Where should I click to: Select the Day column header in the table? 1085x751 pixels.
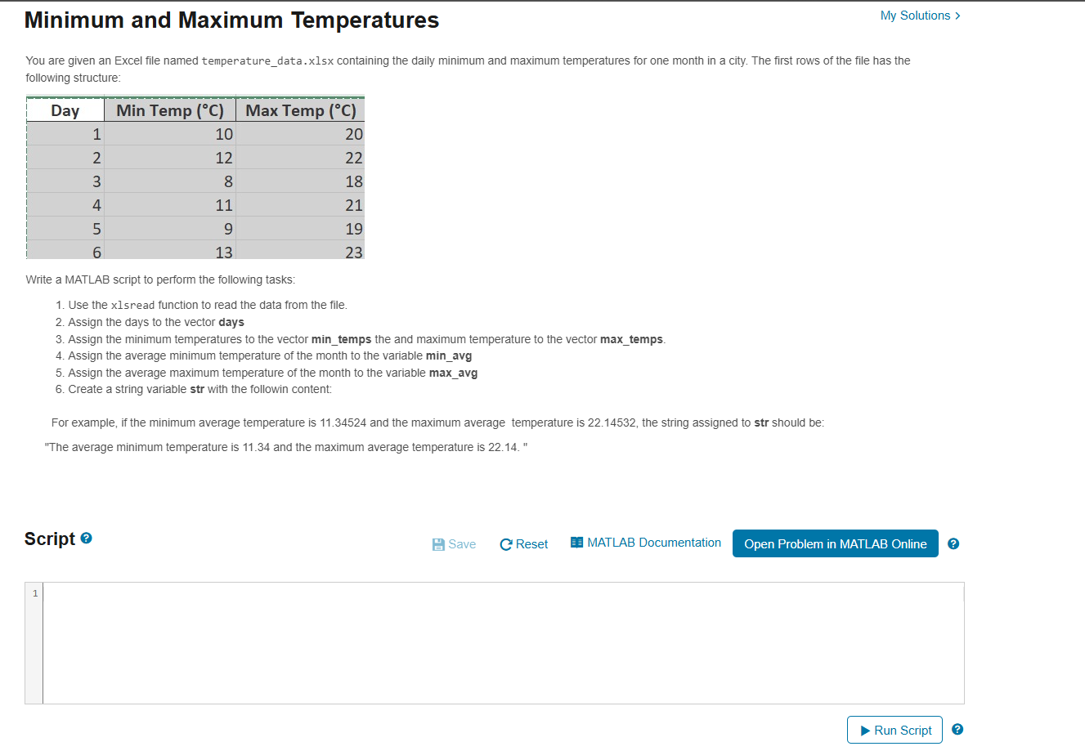click(x=65, y=110)
